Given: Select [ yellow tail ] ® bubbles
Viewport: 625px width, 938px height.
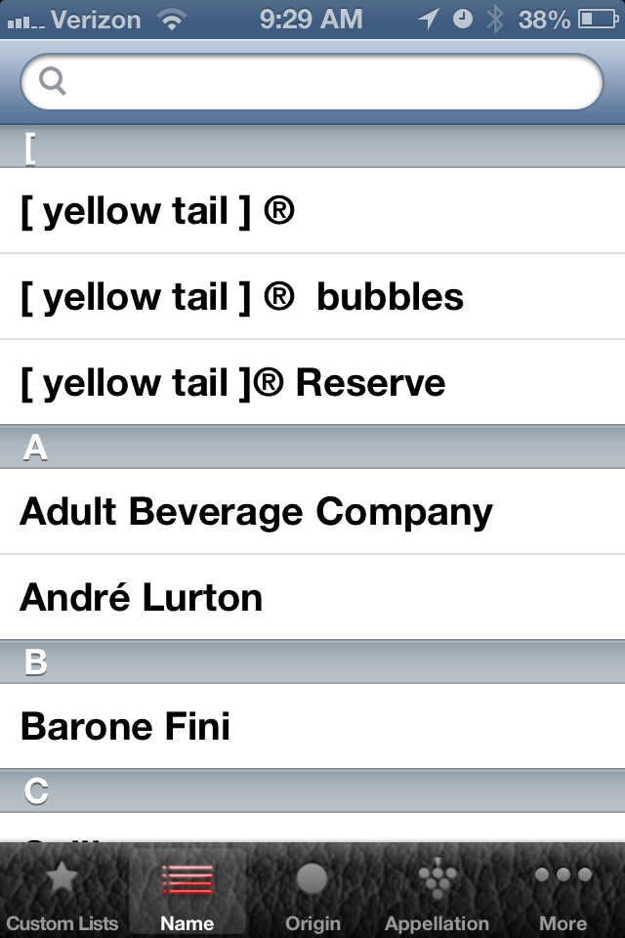Looking at the screenshot, I should [312, 297].
